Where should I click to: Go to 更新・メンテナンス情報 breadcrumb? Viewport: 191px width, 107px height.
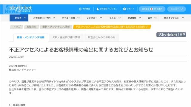[56, 27]
